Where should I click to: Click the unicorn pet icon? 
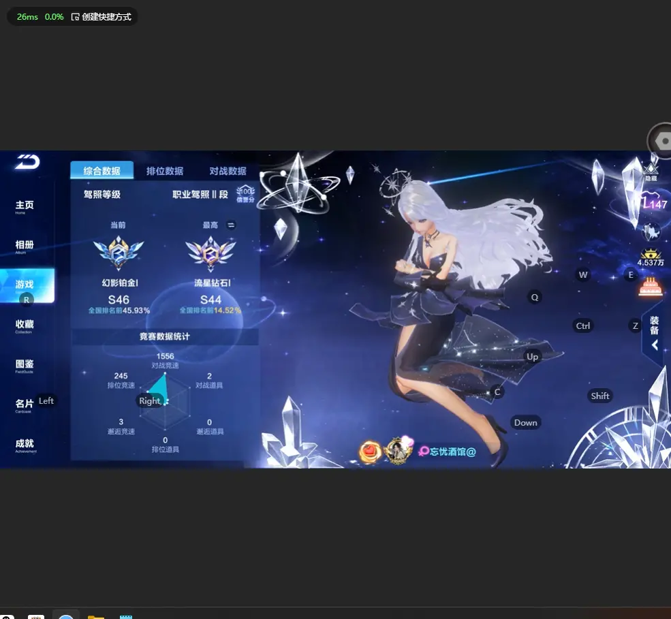[x=652, y=232]
